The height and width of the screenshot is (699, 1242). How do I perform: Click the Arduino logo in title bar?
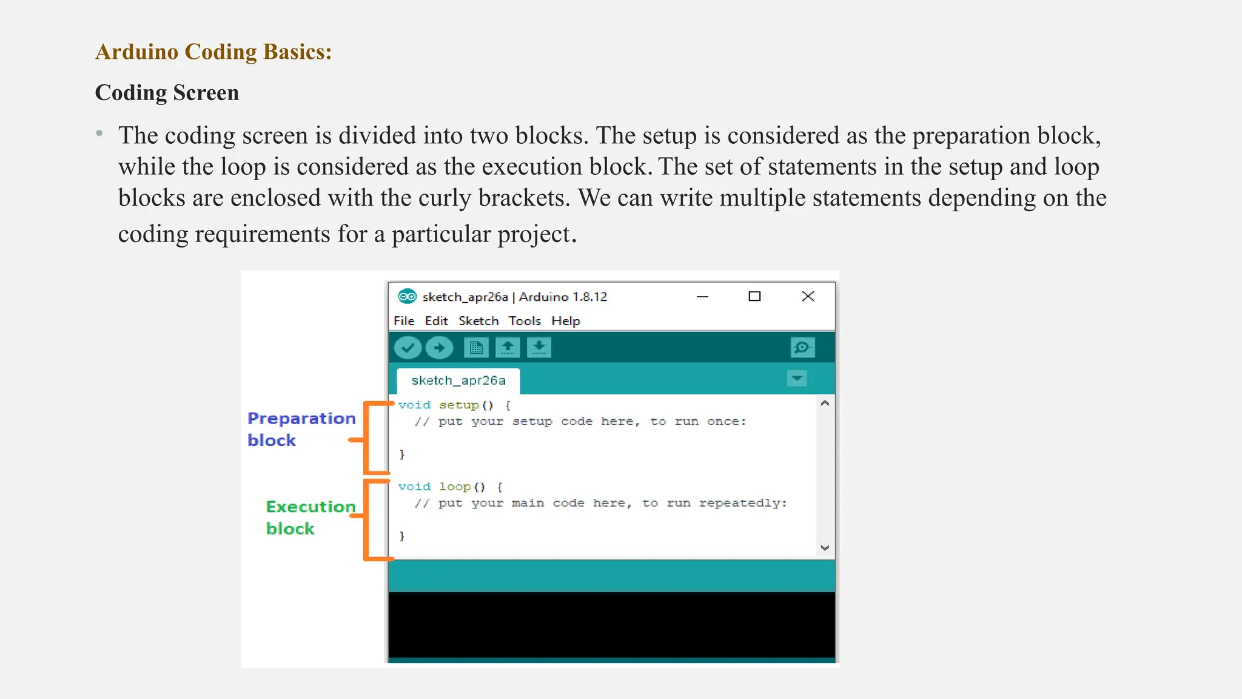407,297
